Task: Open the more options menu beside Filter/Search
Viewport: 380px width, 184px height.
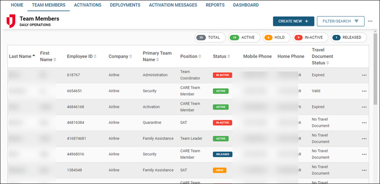Action: pos(370,21)
